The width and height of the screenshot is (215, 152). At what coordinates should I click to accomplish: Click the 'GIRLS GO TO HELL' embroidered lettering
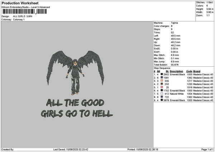tap(77, 113)
